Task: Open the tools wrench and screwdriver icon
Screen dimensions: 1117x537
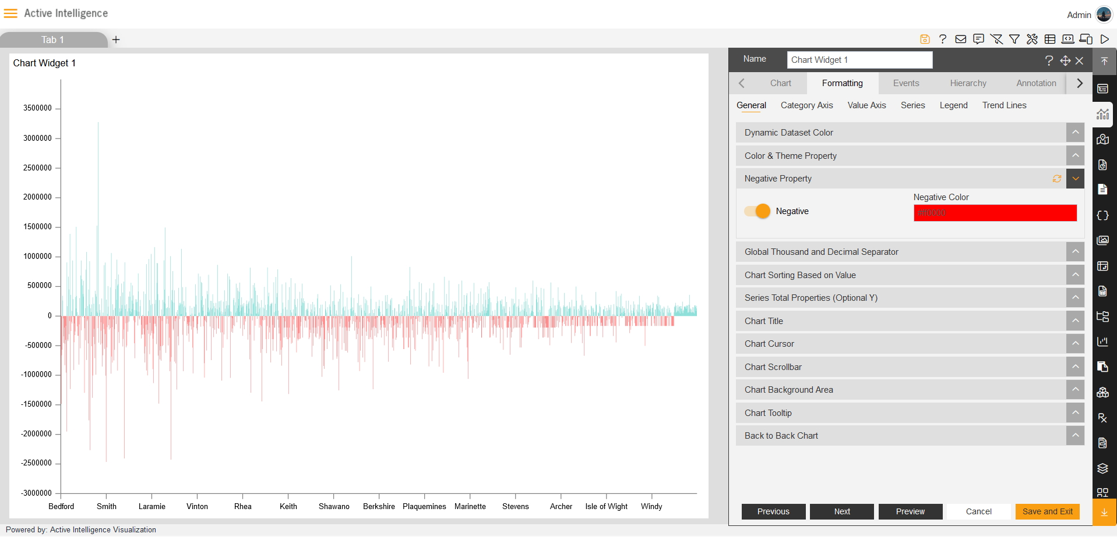Action: pos(1032,39)
